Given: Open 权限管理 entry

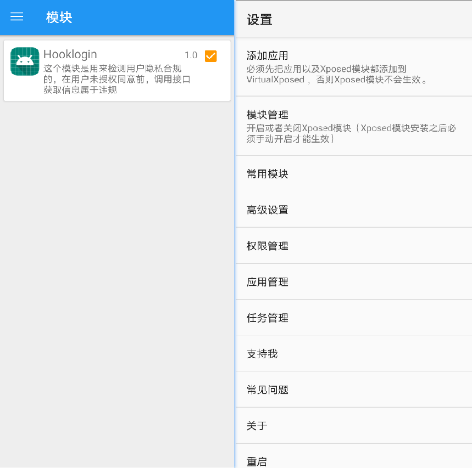Looking at the screenshot, I should click(354, 246).
